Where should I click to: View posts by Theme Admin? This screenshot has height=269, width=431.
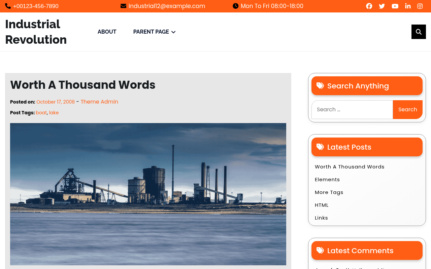pyautogui.click(x=99, y=102)
